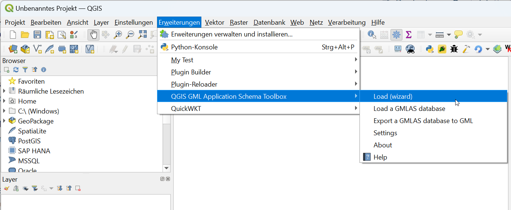Open Manage Map Themes eye icon
Viewport: 511px width, 210px height.
(x=25, y=188)
